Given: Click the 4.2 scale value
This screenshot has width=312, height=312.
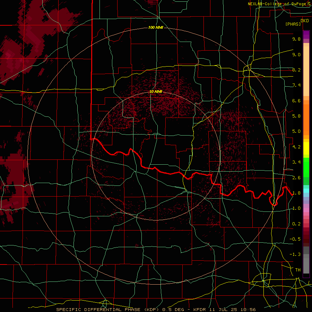Looking at the screenshot, I should (x=296, y=147).
